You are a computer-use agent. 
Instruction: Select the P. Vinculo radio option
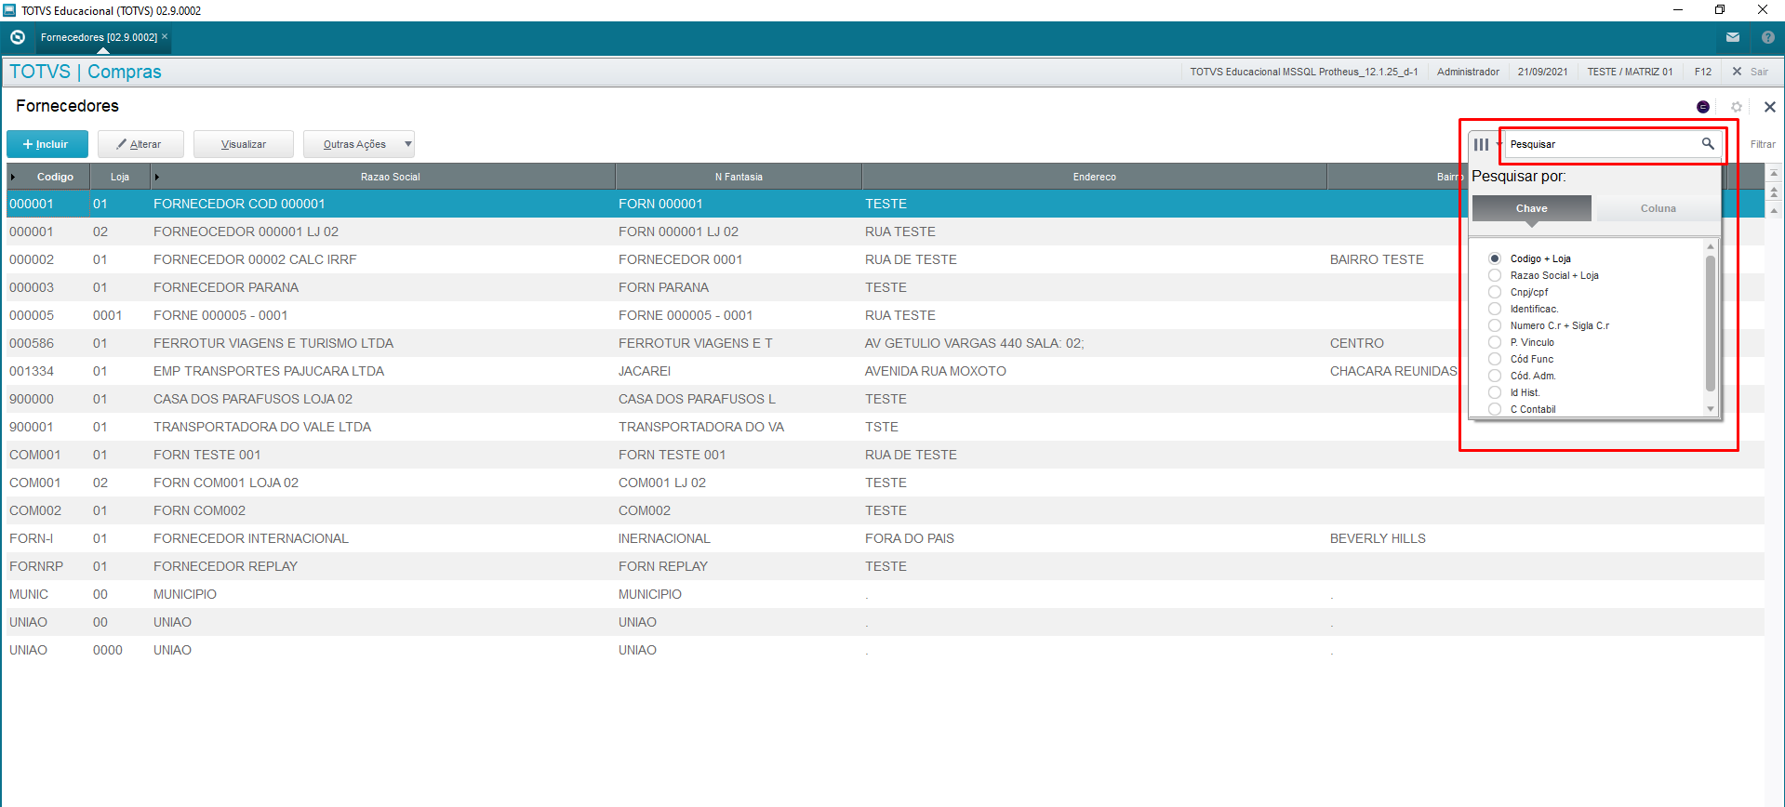click(1495, 342)
